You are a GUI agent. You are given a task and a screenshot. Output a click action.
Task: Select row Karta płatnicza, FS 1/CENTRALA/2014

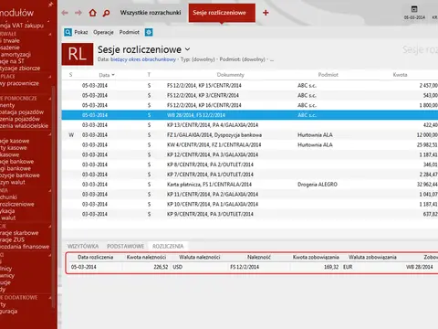pyautogui.click(x=250, y=185)
